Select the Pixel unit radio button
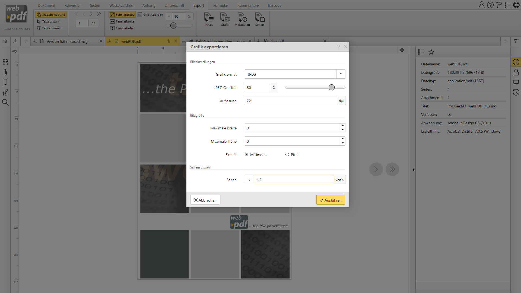The width and height of the screenshot is (521, 293). [287, 155]
